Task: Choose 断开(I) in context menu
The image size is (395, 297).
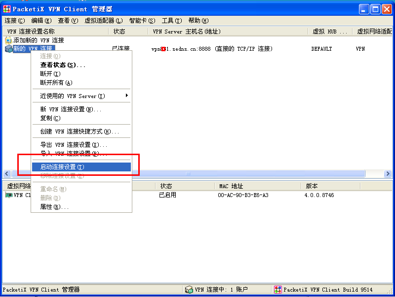Action: [81, 74]
